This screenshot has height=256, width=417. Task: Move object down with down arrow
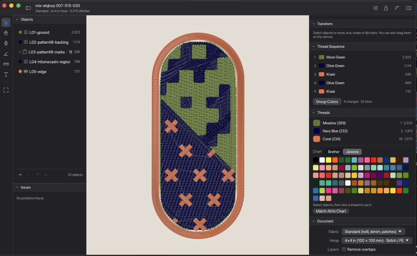[46, 175]
